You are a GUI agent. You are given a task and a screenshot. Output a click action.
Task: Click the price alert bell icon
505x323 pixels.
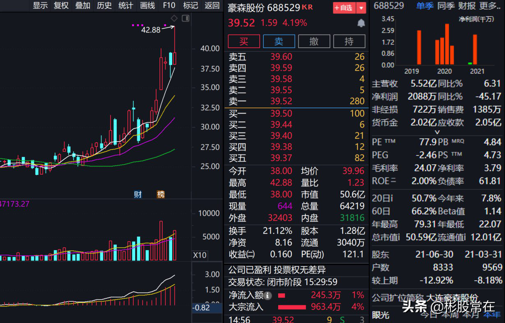click(361, 23)
